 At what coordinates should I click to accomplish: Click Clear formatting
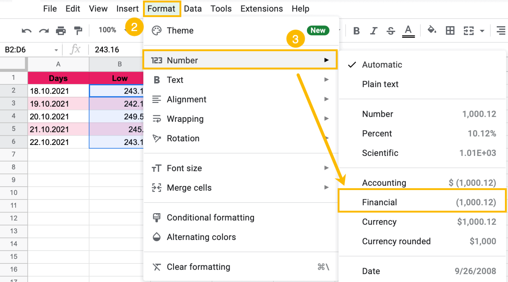[x=198, y=267]
